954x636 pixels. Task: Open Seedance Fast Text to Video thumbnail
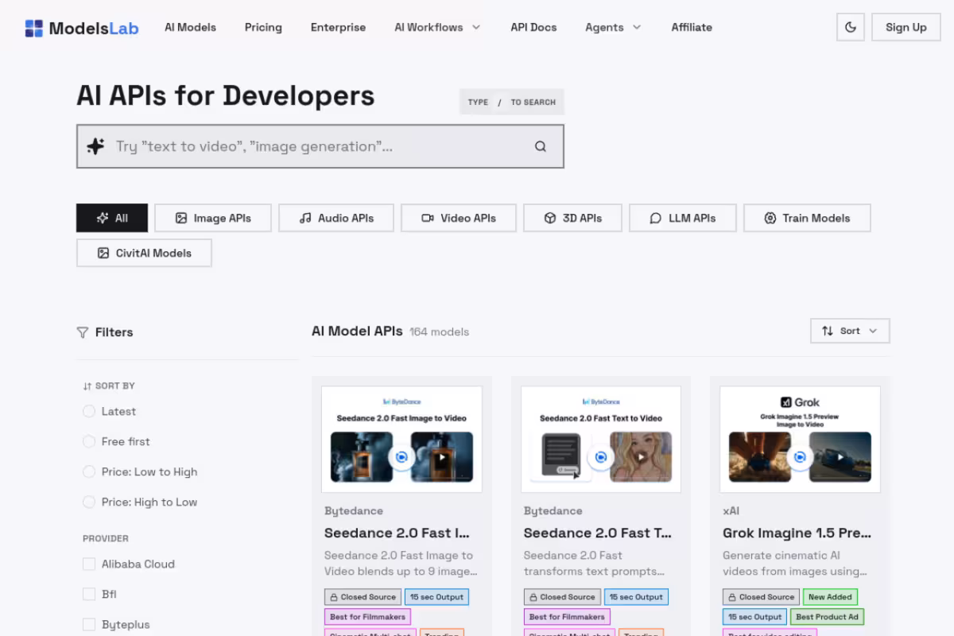[x=601, y=440]
